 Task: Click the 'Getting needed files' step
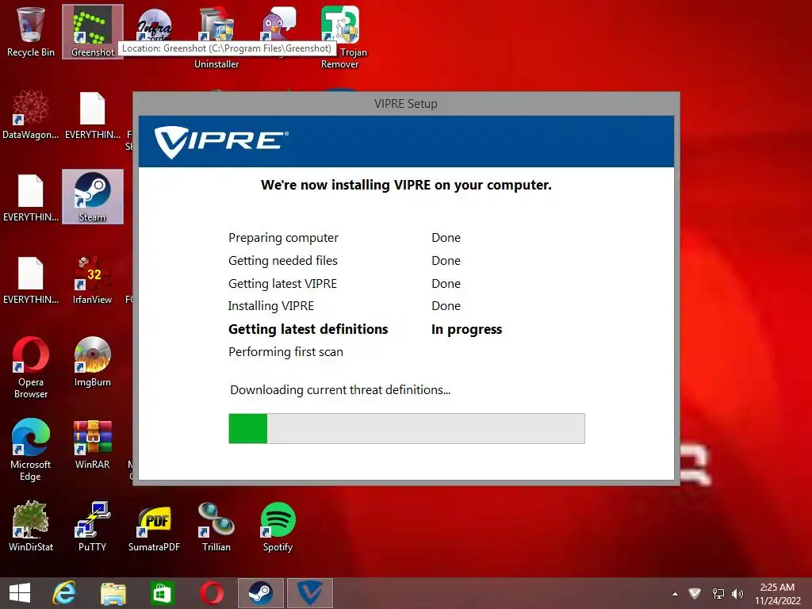pyautogui.click(x=283, y=260)
